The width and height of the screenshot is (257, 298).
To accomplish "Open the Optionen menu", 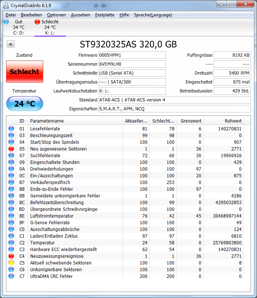I will (56, 15).
